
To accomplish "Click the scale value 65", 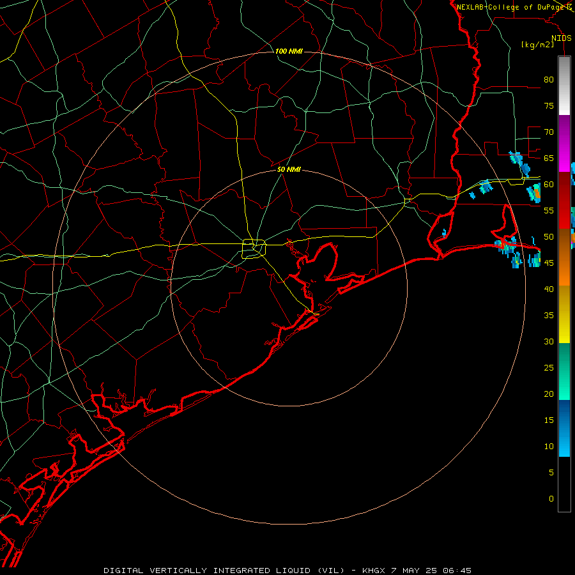I will (x=549, y=158).
